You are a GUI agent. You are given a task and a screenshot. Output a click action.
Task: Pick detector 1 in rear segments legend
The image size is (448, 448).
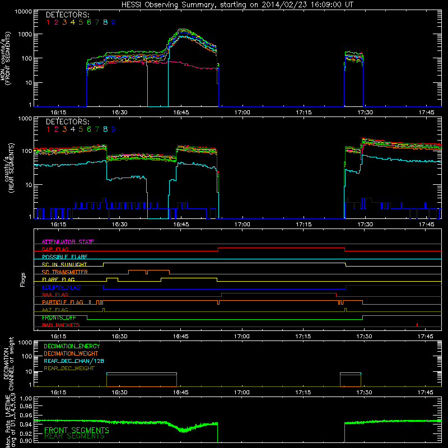(48, 129)
